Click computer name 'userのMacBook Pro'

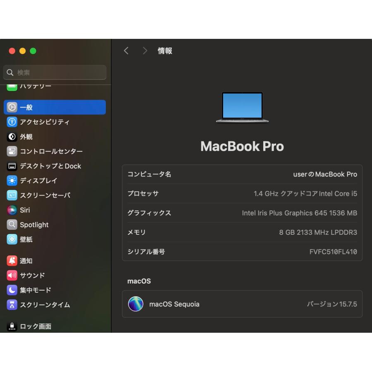(x=325, y=174)
